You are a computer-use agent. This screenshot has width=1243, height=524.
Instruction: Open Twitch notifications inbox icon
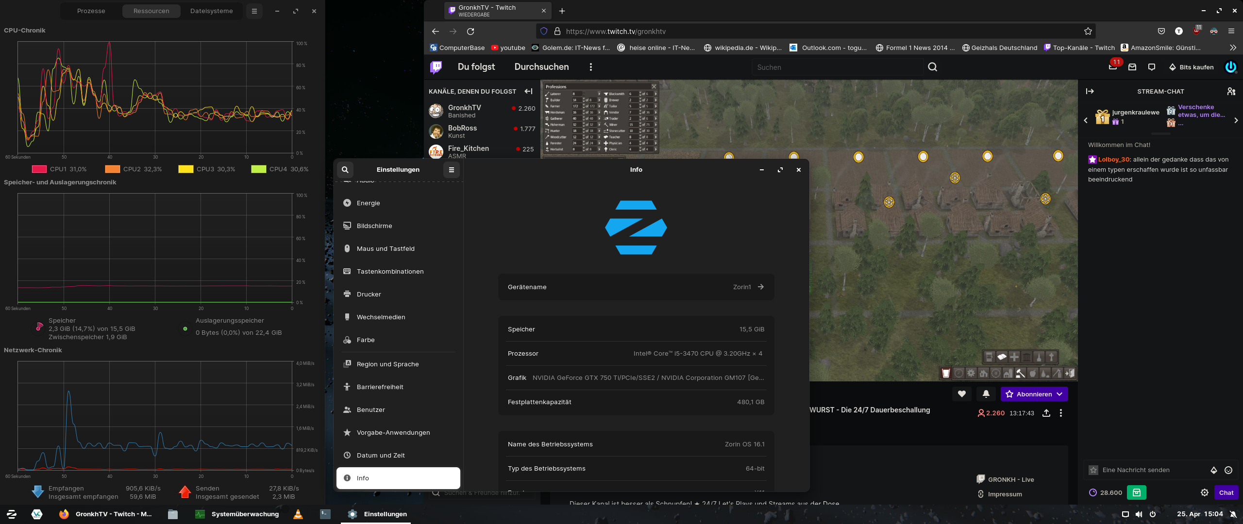(x=1132, y=67)
